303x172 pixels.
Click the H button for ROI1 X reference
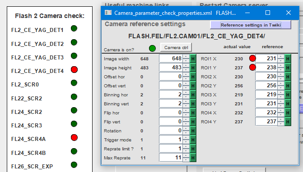click(288, 59)
